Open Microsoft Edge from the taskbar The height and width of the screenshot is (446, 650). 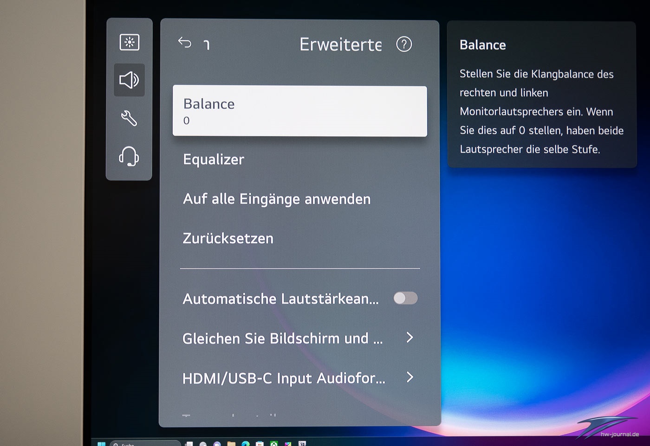246,444
